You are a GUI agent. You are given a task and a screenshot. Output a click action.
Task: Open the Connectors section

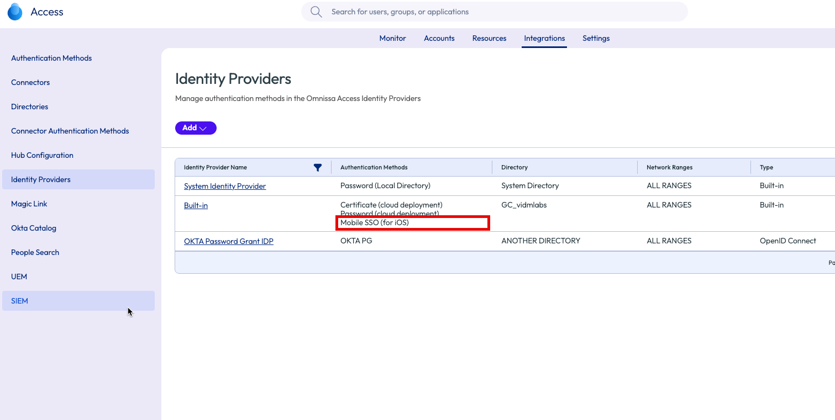30,82
